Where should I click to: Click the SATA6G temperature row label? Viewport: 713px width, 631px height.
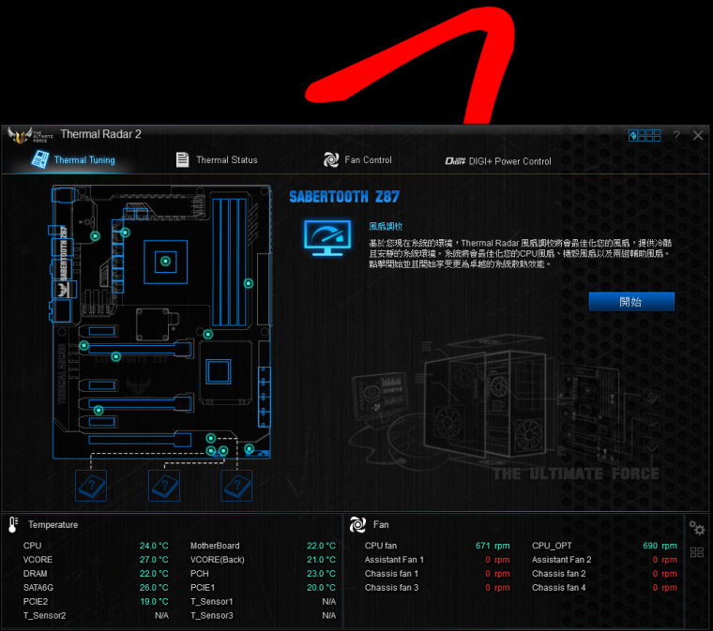pos(38,588)
